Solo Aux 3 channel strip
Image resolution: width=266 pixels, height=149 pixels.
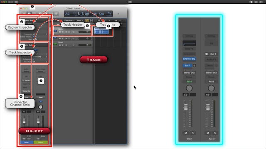(215, 133)
